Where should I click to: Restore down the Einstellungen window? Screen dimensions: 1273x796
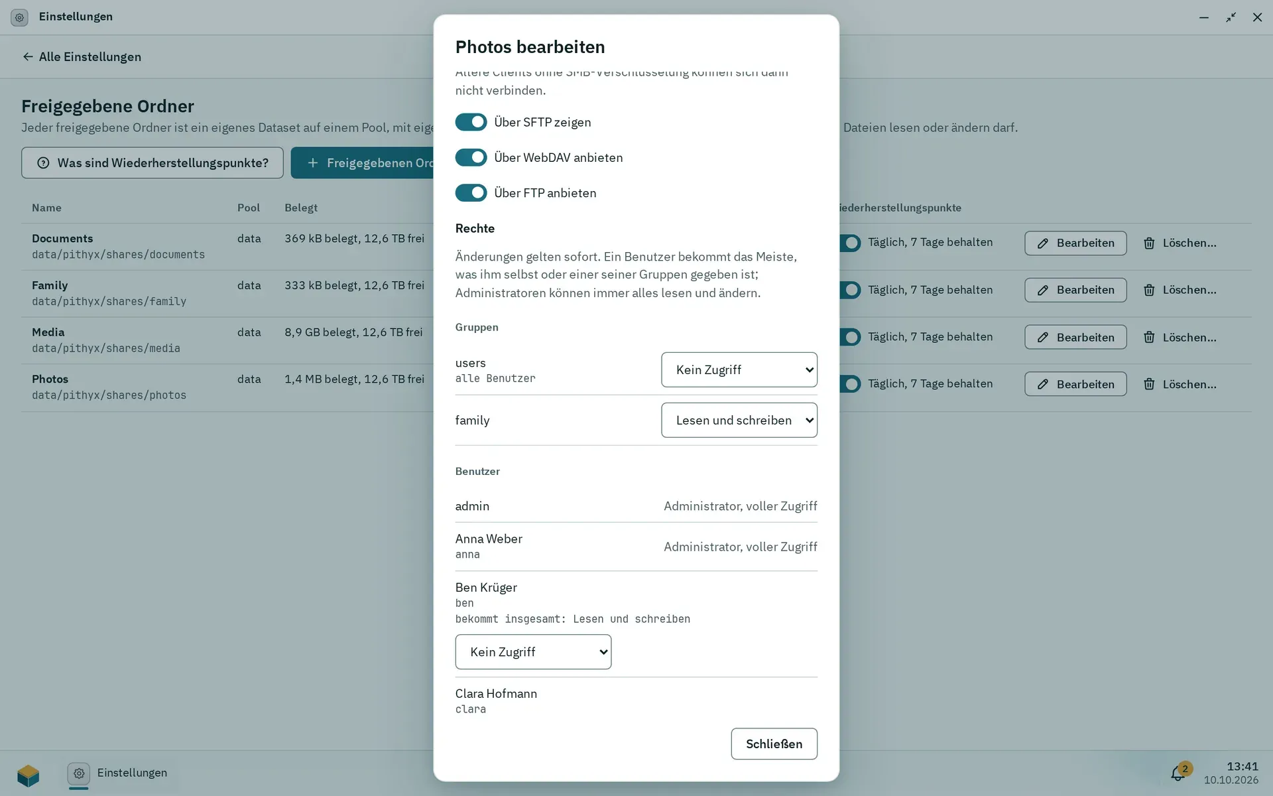1231,17
